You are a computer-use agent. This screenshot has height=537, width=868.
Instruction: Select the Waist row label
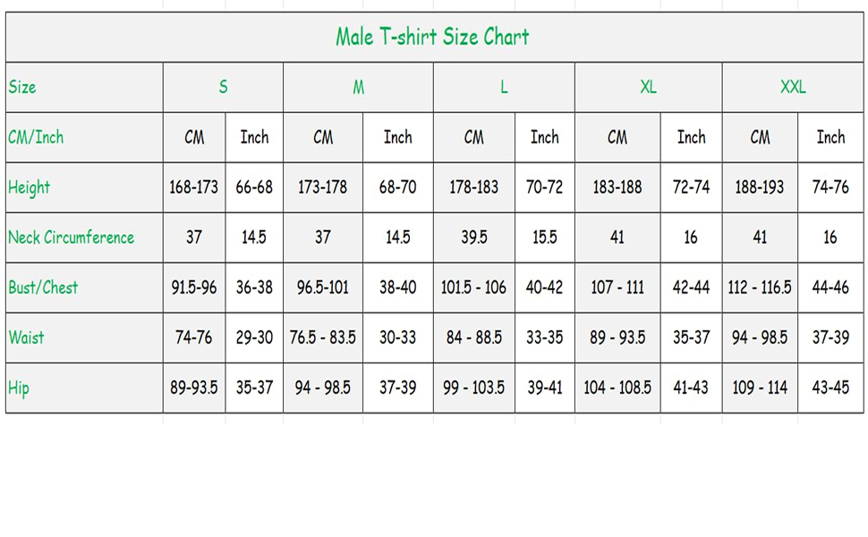[x=26, y=337]
